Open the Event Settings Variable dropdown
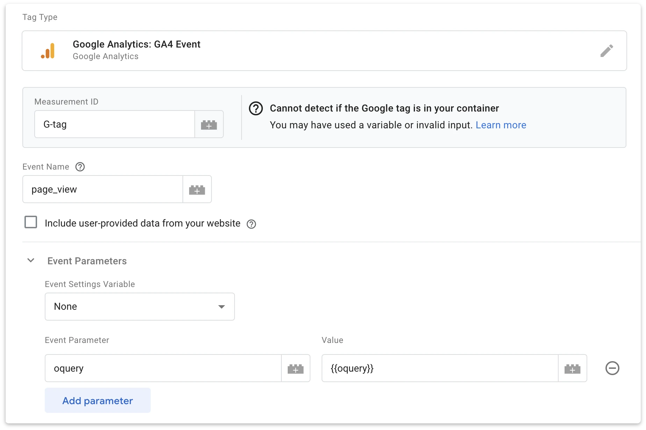Viewport: 646px width, 430px height. tap(140, 307)
